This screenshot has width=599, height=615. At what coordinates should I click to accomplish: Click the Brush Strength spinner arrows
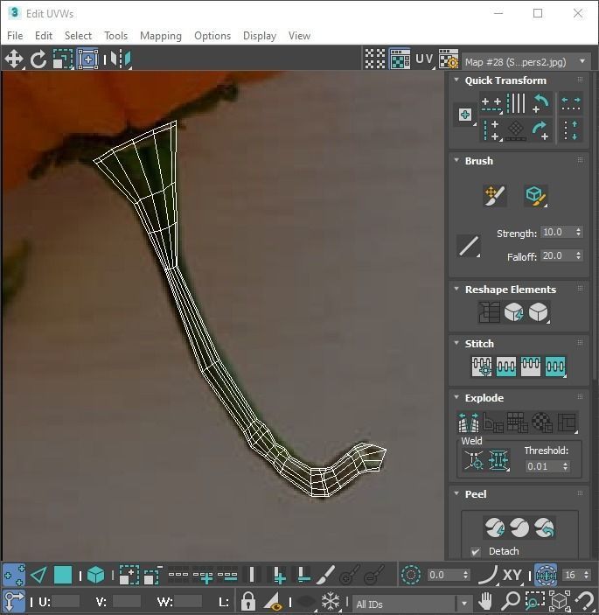pyautogui.click(x=578, y=232)
